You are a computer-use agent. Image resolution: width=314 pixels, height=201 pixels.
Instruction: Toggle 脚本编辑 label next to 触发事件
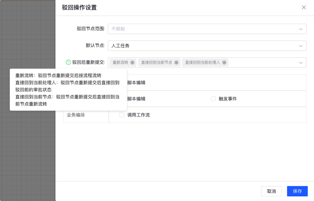pyautogui.click(x=136, y=99)
